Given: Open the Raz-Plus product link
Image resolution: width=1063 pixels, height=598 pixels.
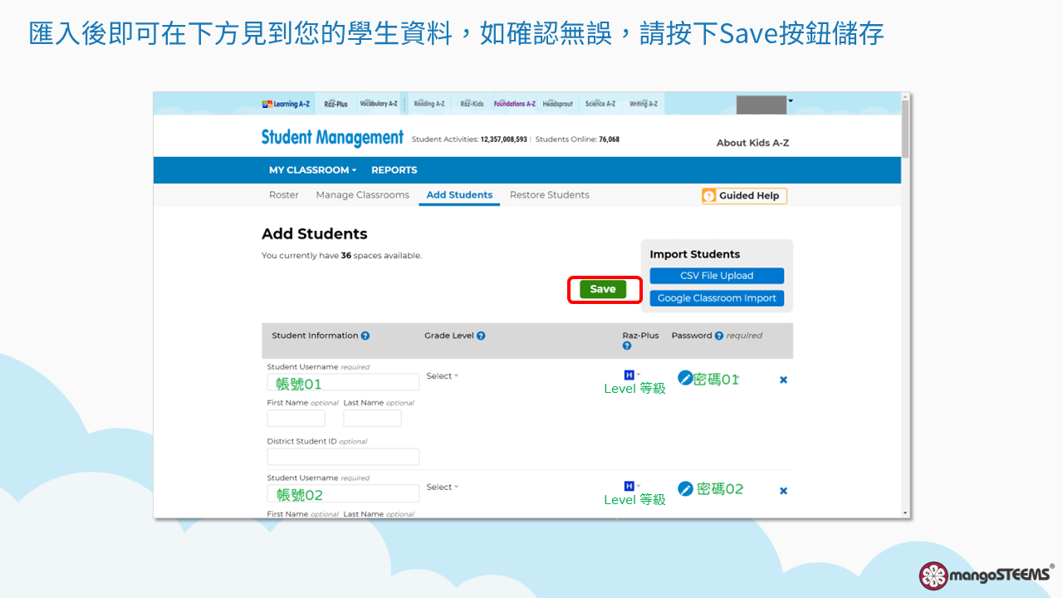Looking at the screenshot, I should pyautogui.click(x=336, y=104).
